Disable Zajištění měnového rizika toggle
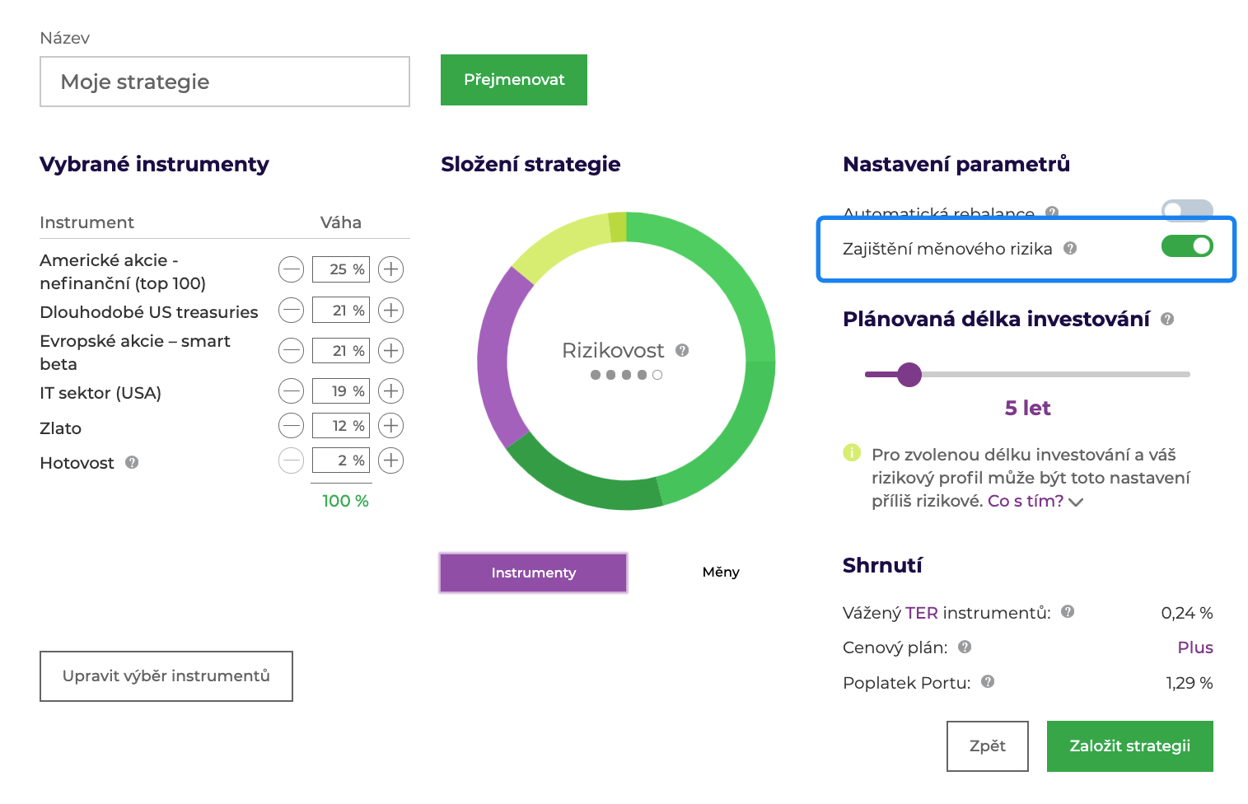The width and height of the screenshot is (1248, 804). (x=1186, y=246)
